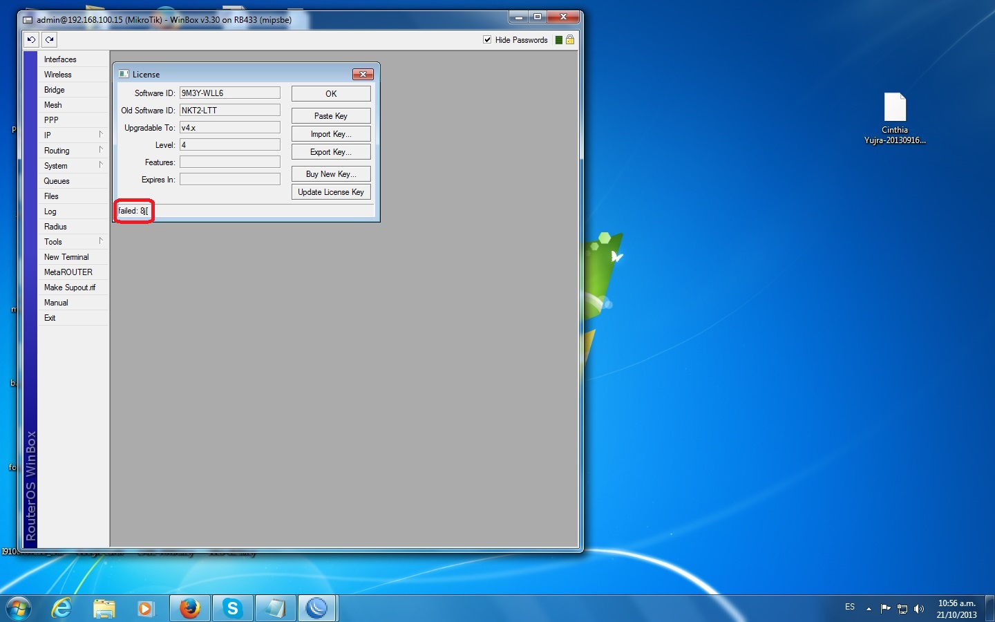Click the green status indicator square

click(x=559, y=40)
